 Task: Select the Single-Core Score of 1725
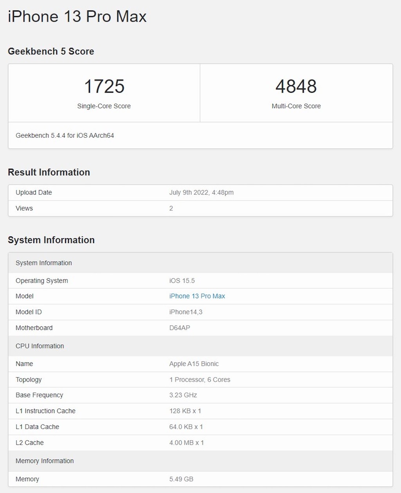point(104,87)
